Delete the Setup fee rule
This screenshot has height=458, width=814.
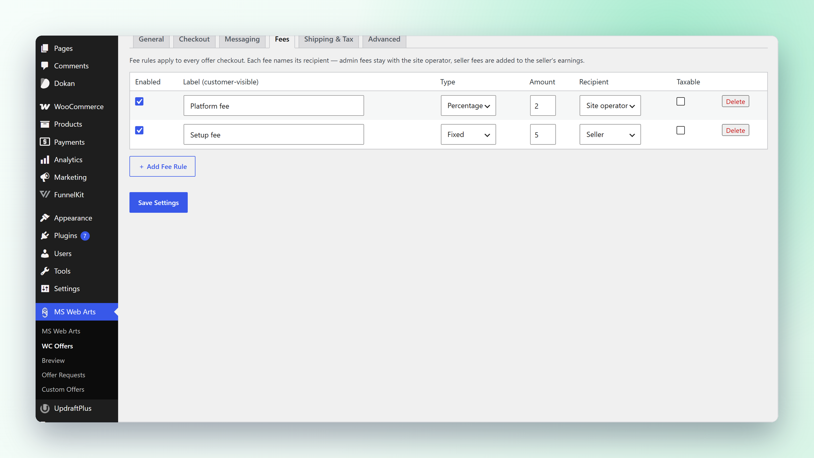click(x=735, y=130)
